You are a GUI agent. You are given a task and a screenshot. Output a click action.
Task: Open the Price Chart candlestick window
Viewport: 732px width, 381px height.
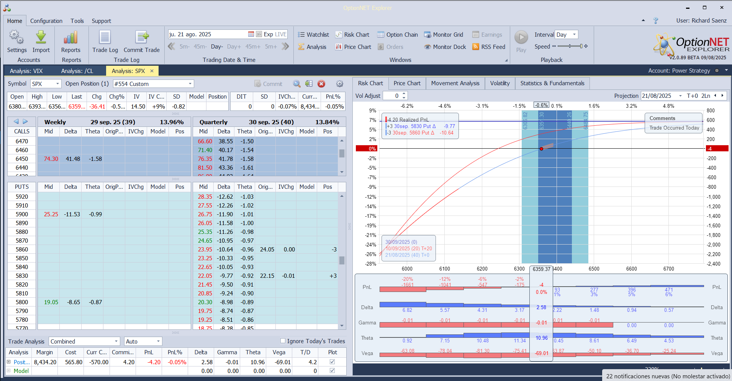353,47
